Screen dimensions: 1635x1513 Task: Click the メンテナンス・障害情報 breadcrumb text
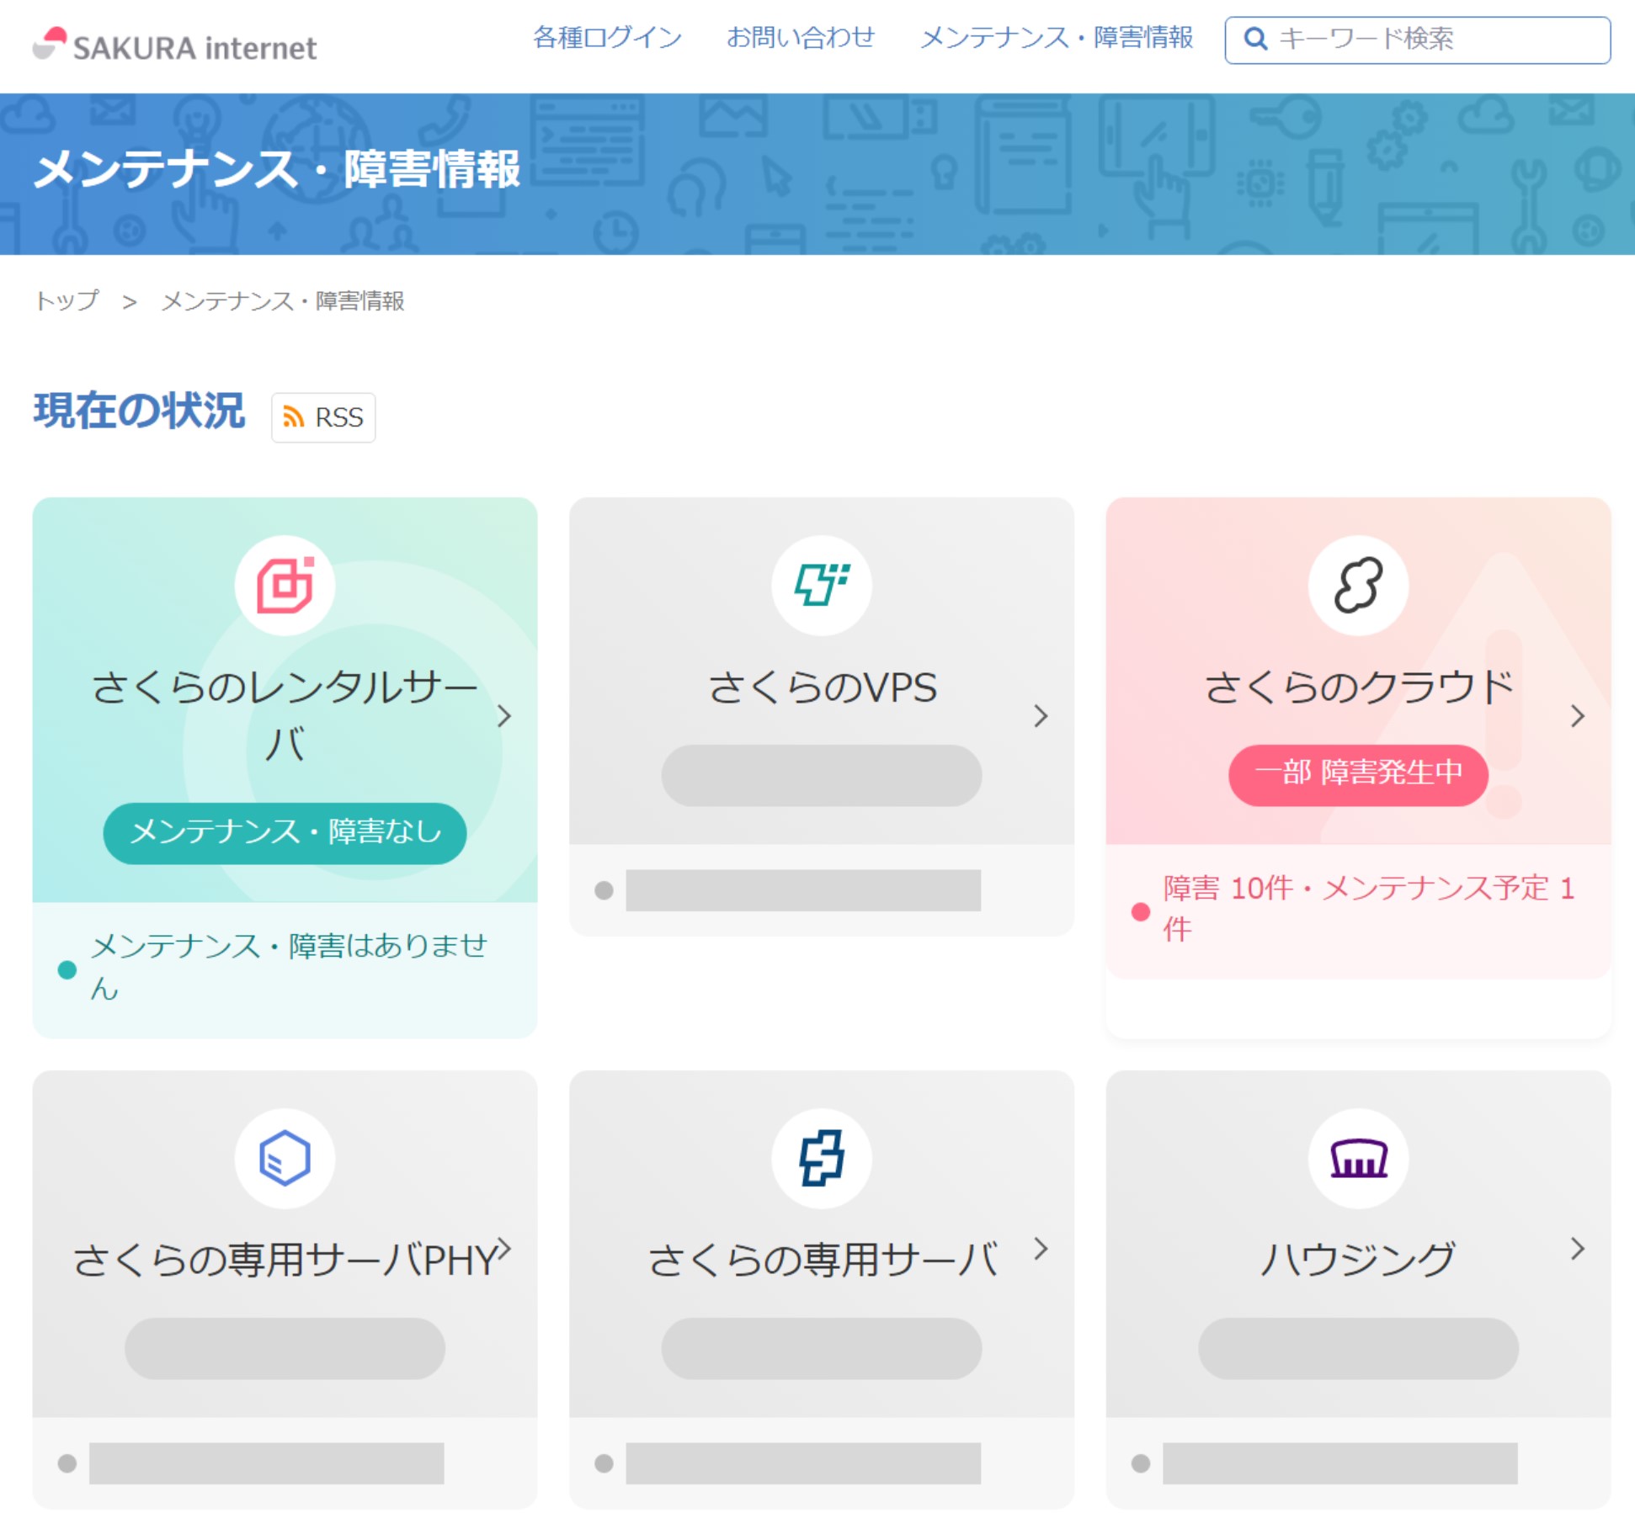[x=283, y=300]
